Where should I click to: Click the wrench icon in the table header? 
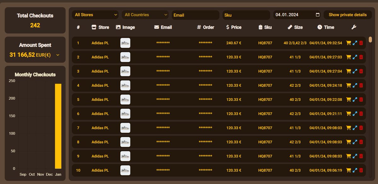tap(354, 27)
